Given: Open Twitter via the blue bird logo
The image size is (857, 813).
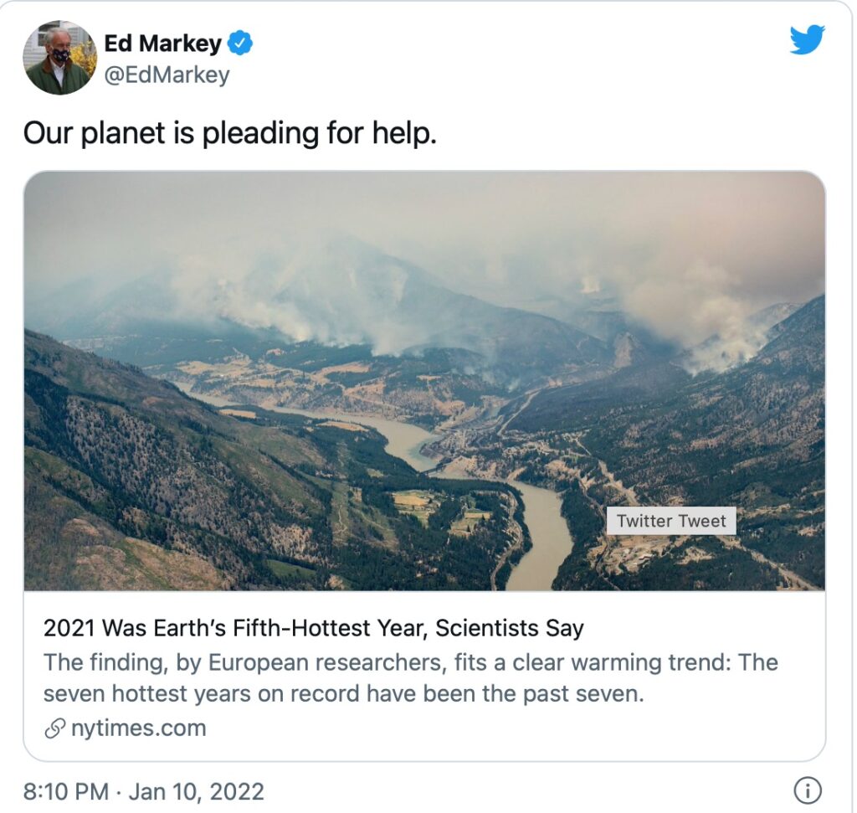Looking at the screenshot, I should [807, 40].
